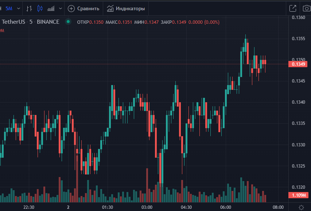Select the bar chart style icon
Viewport: 311px width, 211px height.
click(x=30, y=8)
